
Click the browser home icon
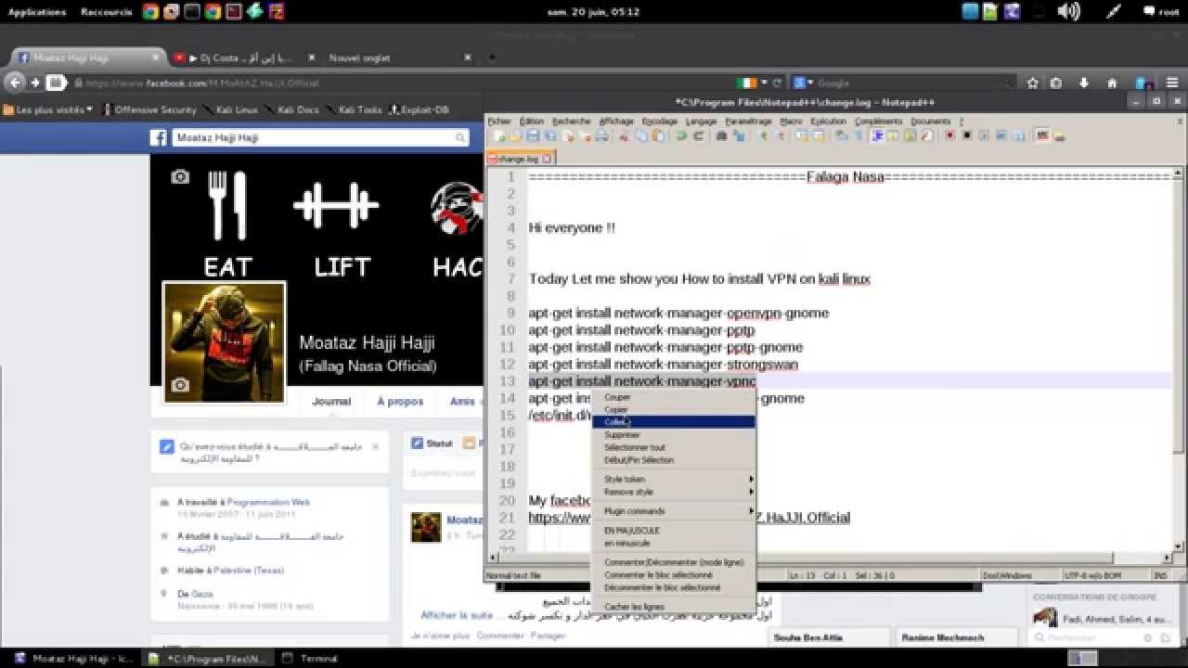(x=1112, y=83)
